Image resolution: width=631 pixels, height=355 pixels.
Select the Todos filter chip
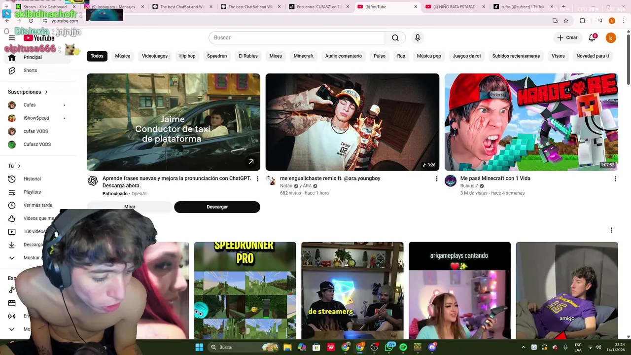tap(97, 56)
